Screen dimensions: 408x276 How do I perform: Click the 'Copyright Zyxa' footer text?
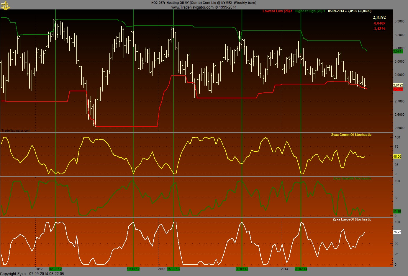[x=13, y=274]
